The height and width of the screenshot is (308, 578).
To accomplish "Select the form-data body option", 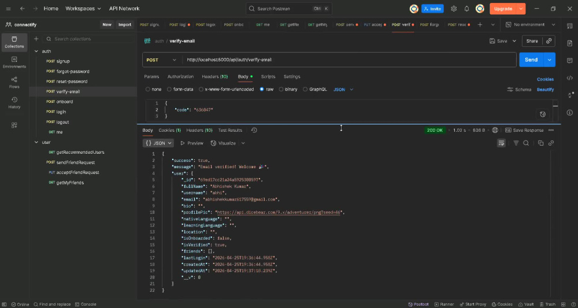I will coord(180,89).
